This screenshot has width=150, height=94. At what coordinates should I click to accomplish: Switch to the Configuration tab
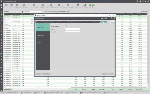point(96,22)
